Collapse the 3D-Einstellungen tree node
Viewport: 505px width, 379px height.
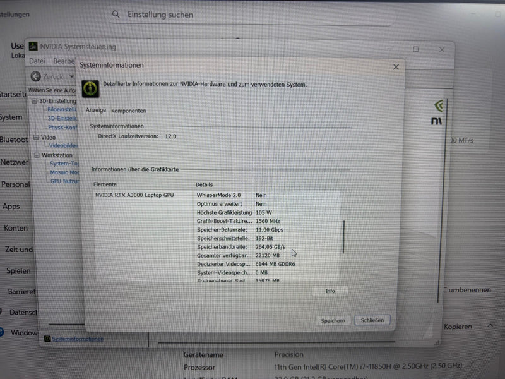coord(35,101)
